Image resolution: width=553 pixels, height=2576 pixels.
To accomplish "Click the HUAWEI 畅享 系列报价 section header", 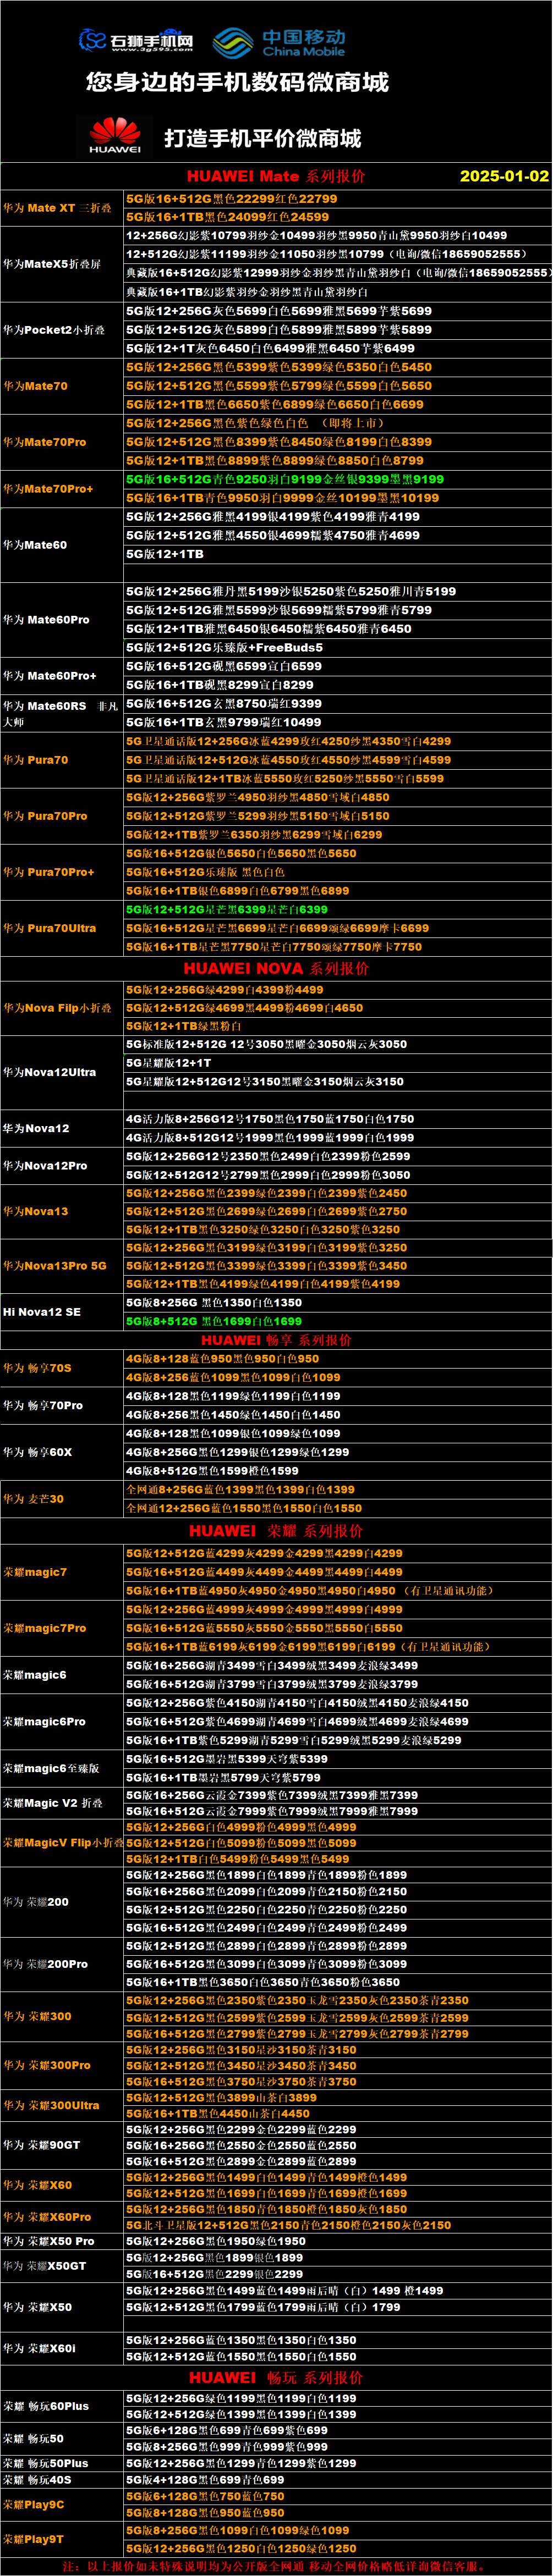I will [x=276, y=1340].
